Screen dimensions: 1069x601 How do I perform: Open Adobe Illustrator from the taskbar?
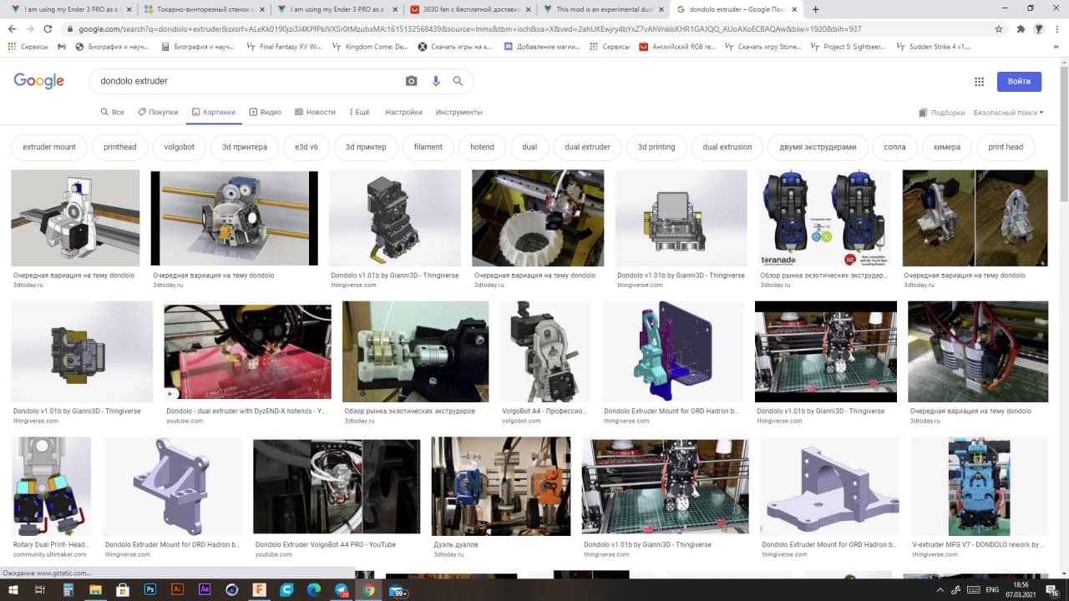click(x=177, y=589)
